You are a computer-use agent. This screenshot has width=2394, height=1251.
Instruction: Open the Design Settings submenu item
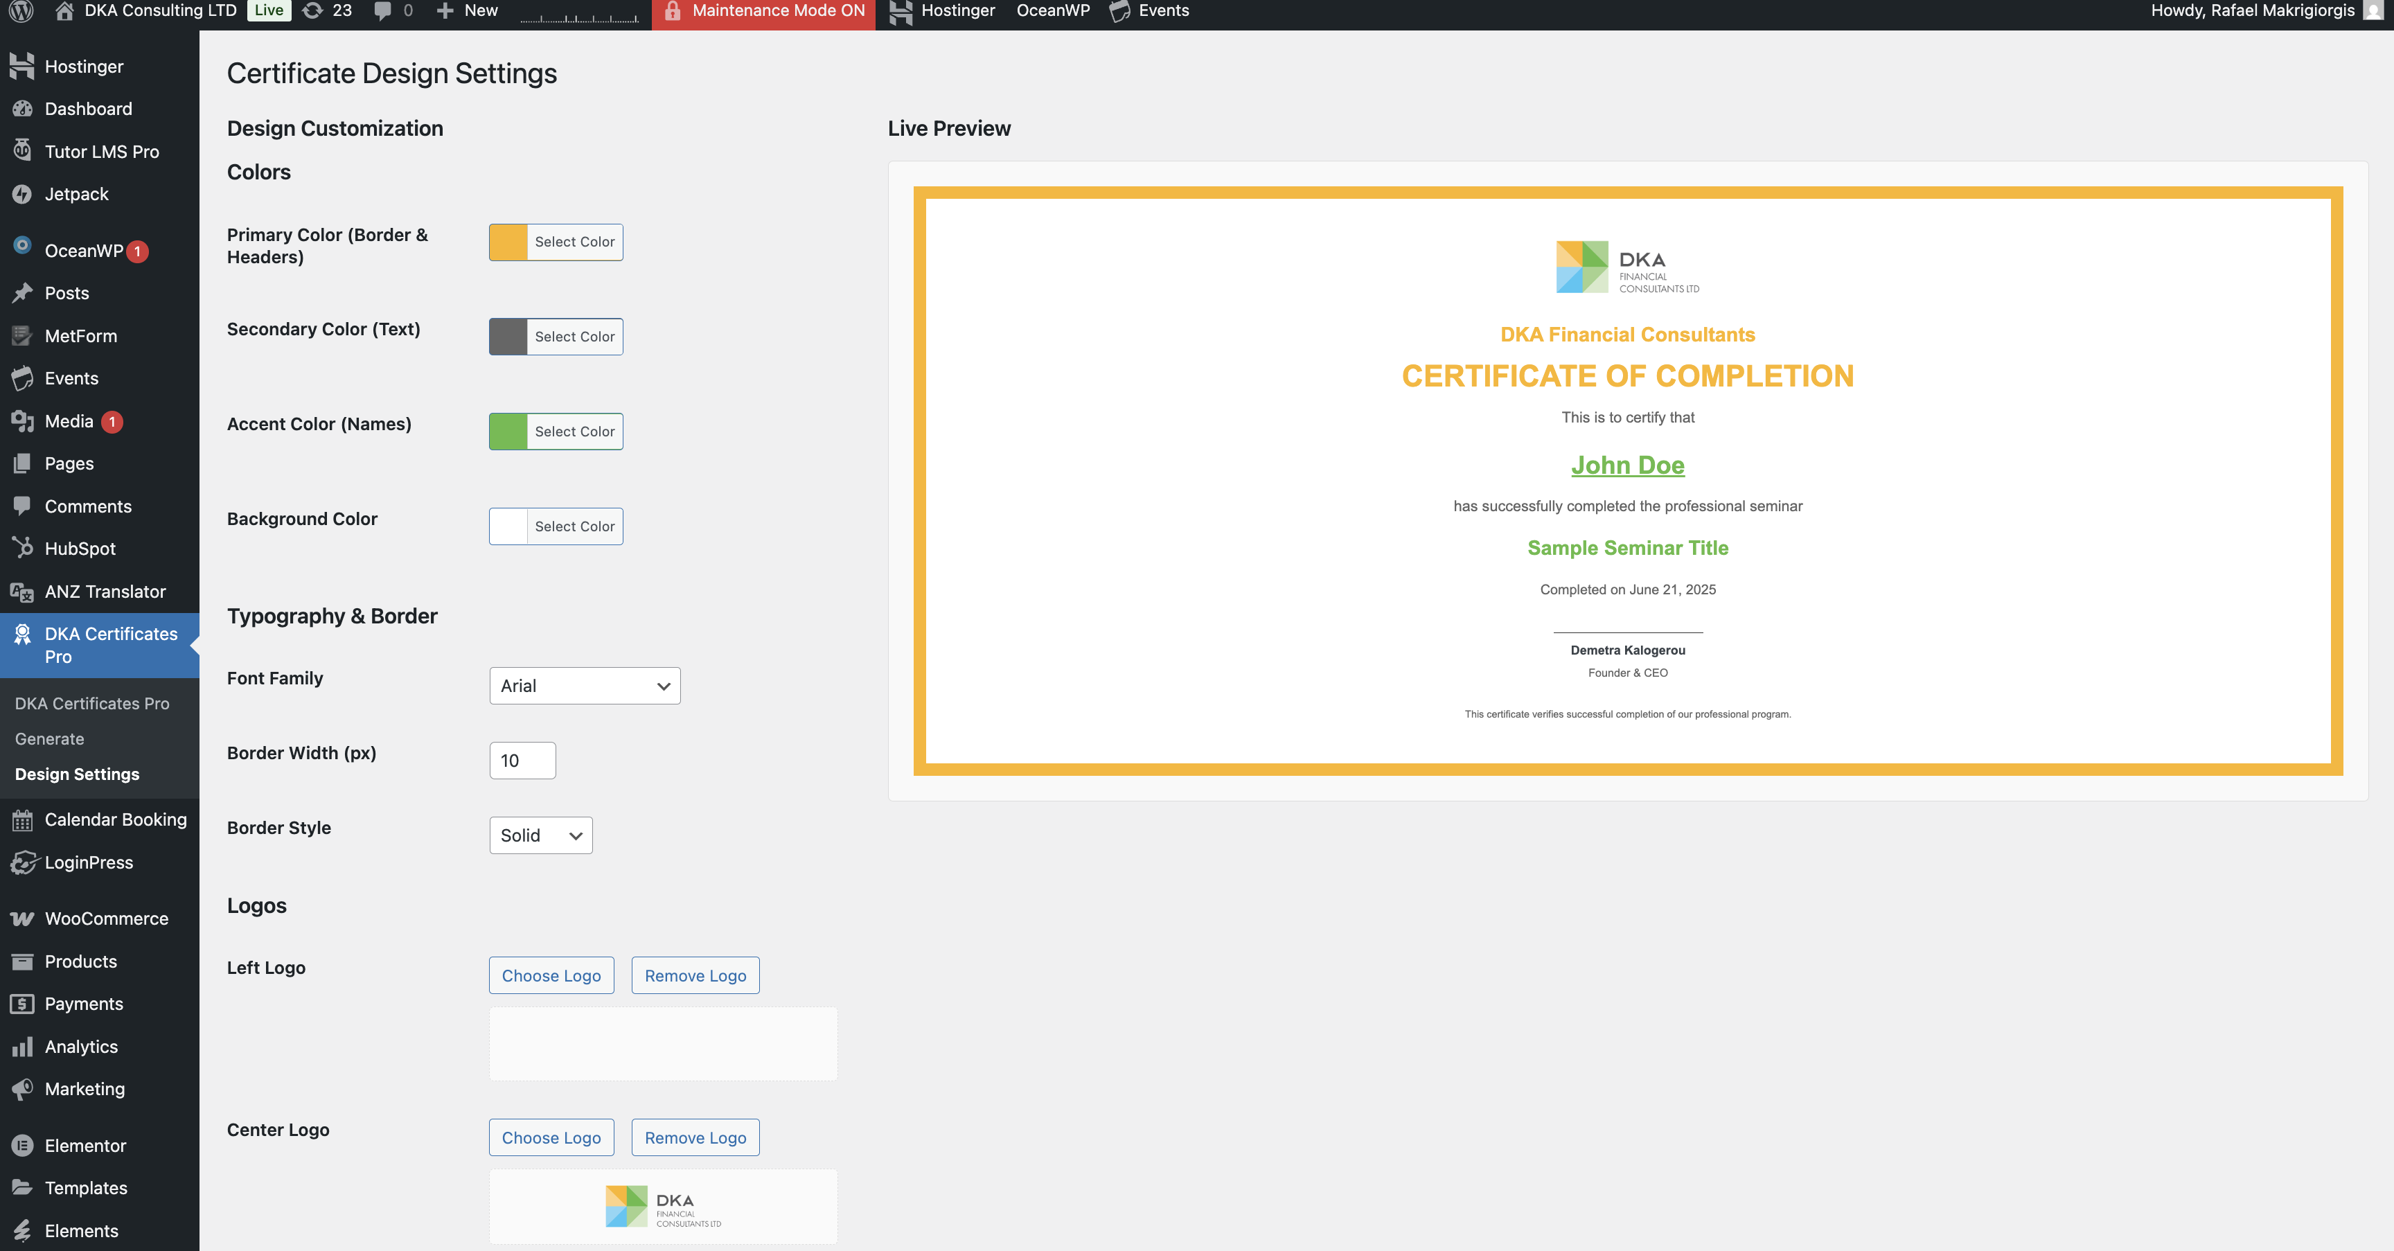tap(77, 774)
